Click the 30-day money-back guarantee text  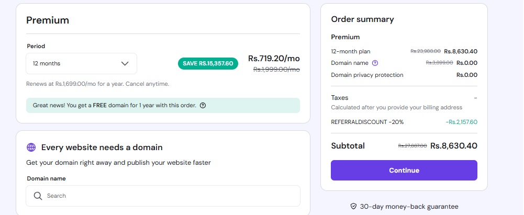click(x=409, y=207)
